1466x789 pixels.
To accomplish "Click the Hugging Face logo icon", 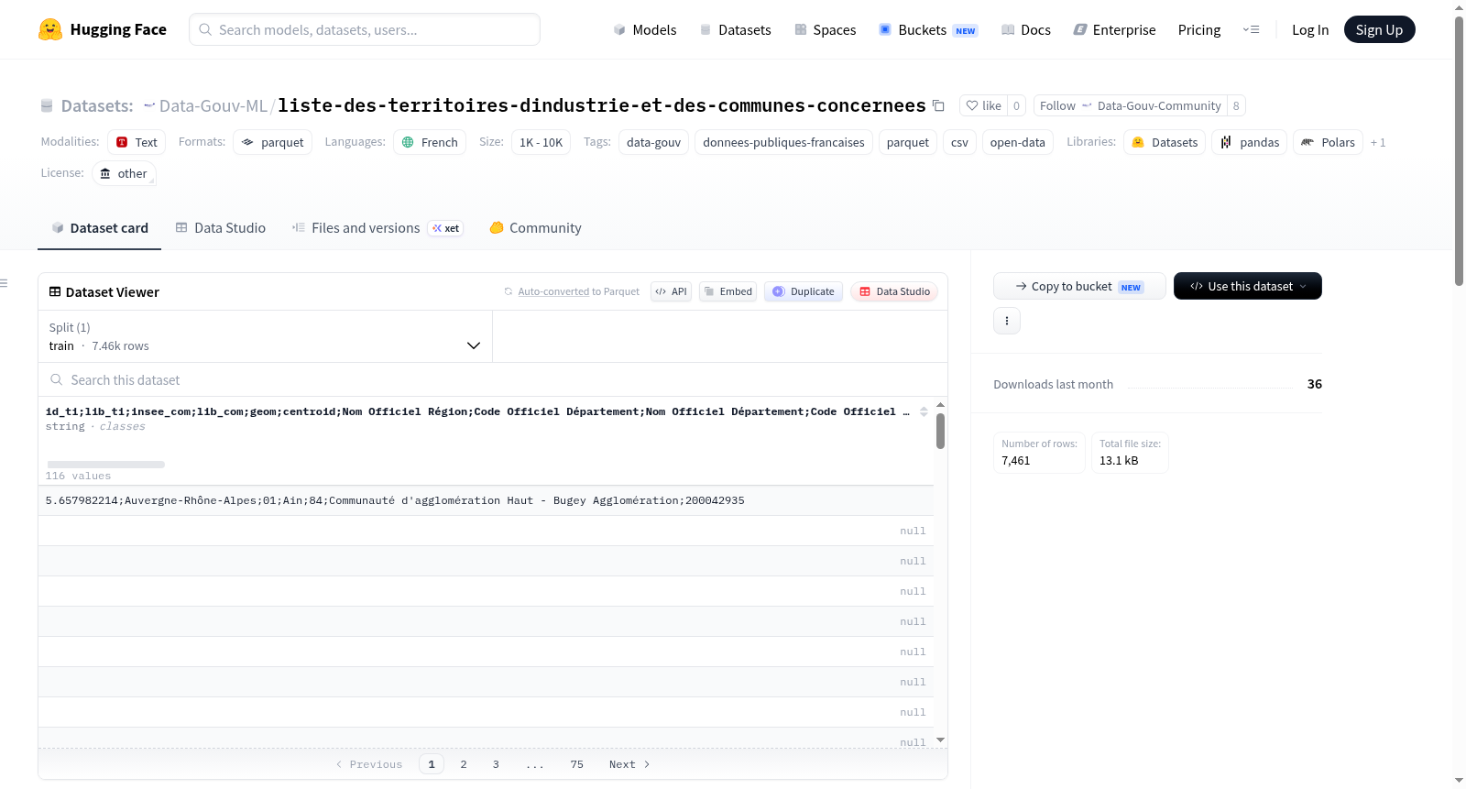I will click(x=50, y=29).
